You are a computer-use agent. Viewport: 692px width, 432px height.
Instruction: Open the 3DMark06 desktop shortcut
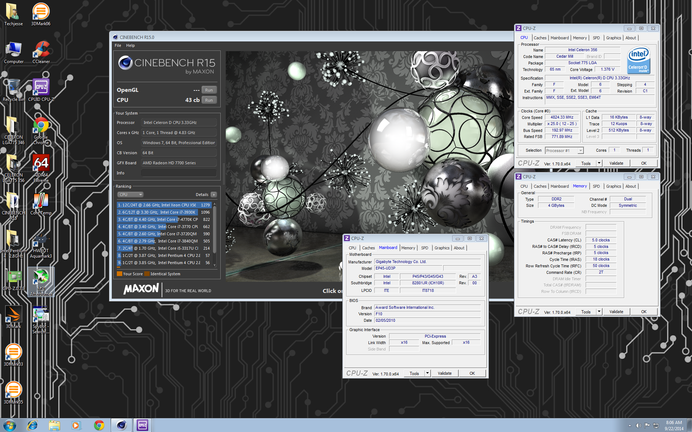pos(41,14)
